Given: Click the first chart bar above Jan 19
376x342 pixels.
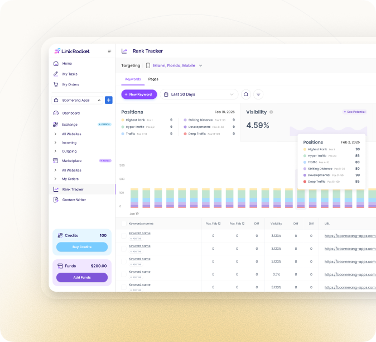Looking at the screenshot, I should [134, 198].
